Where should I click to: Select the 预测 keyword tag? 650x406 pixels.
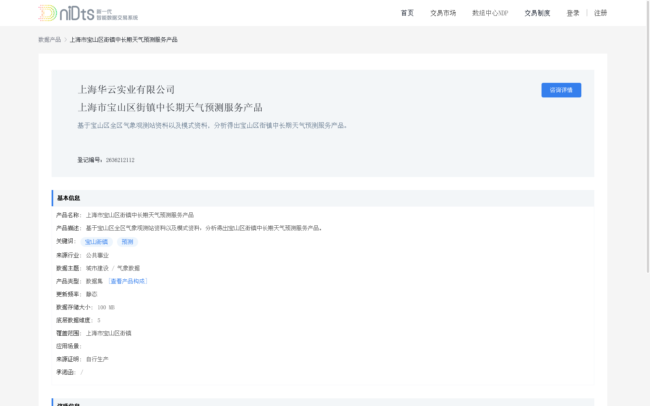(128, 242)
